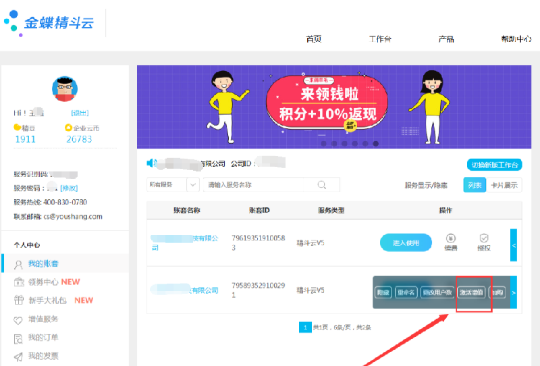Open the 所有服务 filter dropdown

(173, 184)
